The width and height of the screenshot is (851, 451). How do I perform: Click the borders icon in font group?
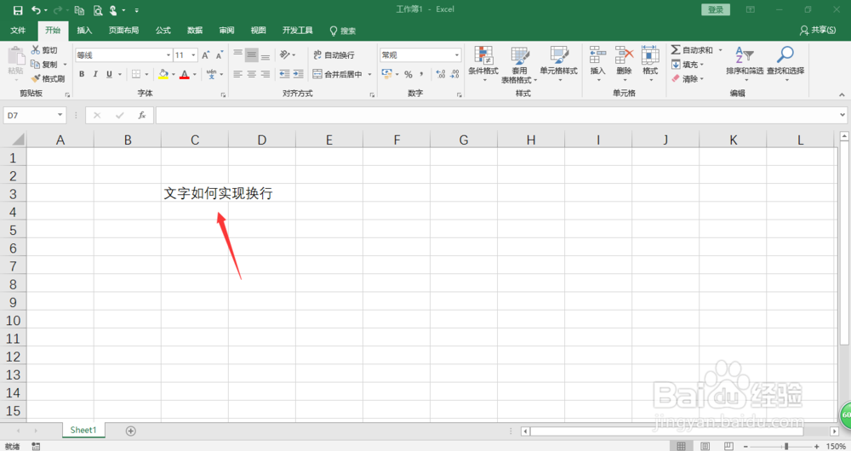136,74
